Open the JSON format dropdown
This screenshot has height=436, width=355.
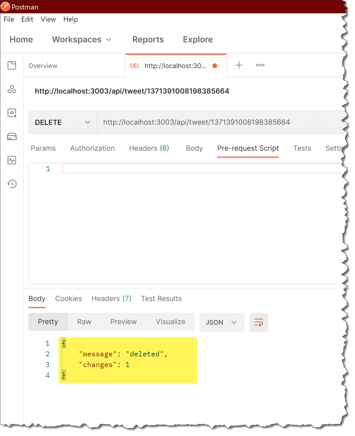222,323
